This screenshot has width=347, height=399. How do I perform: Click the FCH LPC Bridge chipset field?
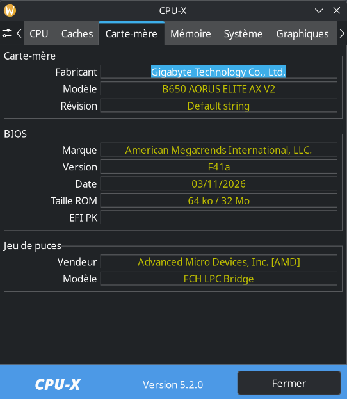[219, 279]
